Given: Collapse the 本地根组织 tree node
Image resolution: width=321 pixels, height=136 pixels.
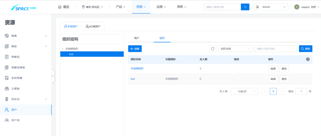Looking at the screenshot, I should pos(63,49).
